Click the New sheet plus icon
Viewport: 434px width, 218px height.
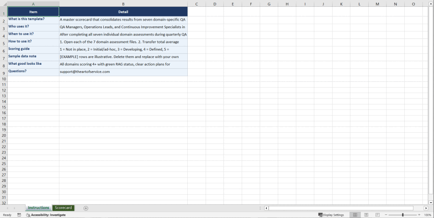[x=86, y=208]
